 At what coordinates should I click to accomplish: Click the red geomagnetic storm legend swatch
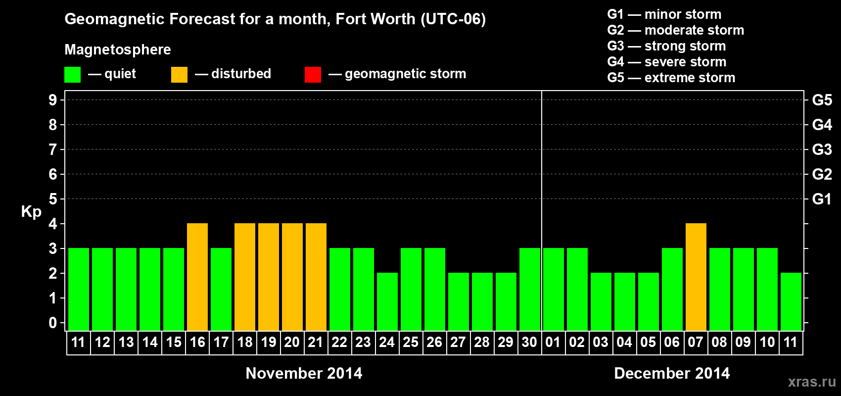click(313, 75)
